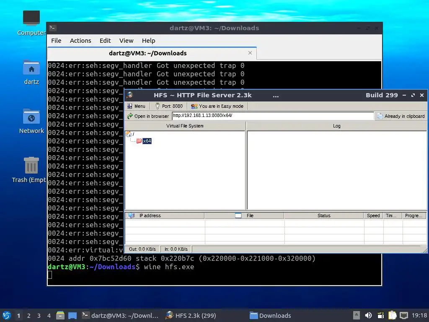Open the Computer desktop icon

coord(31,23)
